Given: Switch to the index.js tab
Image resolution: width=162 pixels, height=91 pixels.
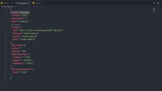Looking at the screenshot, I should [x=6, y=3].
